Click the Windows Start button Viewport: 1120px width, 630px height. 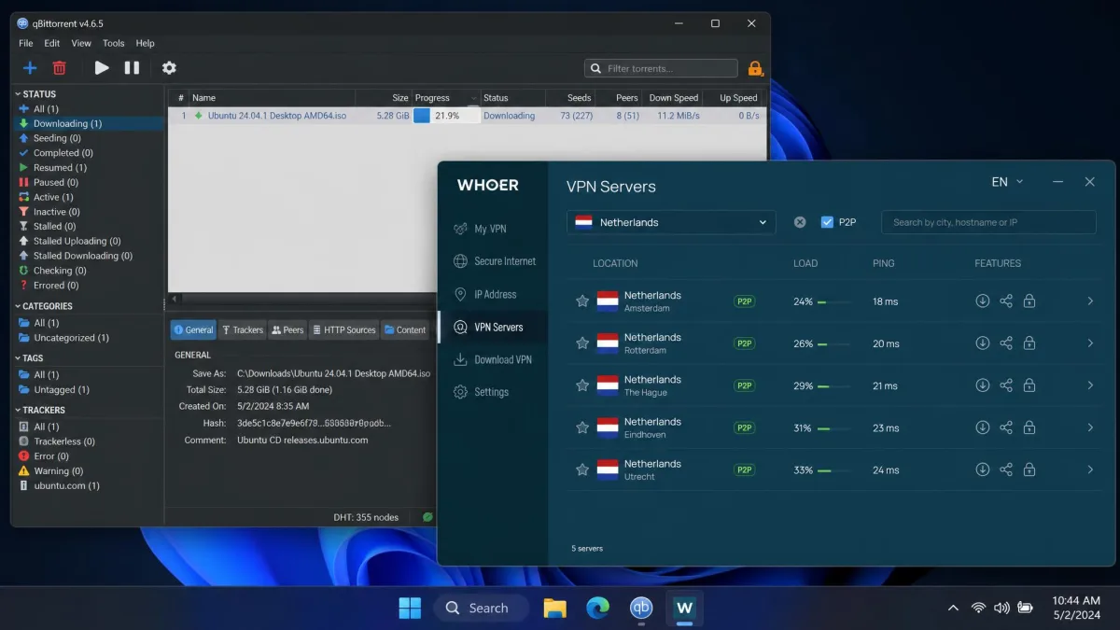(410, 609)
